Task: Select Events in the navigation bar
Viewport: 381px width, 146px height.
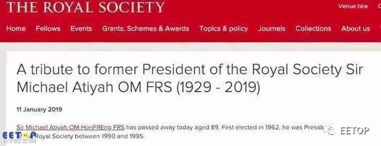Action: [x=81, y=29]
